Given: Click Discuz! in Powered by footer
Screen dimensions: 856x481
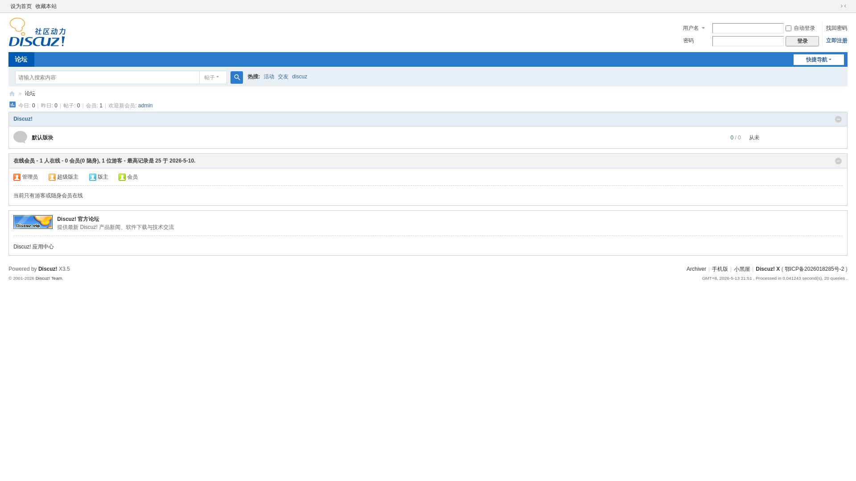Looking at the screenshot, I should [x=48, y=269].
